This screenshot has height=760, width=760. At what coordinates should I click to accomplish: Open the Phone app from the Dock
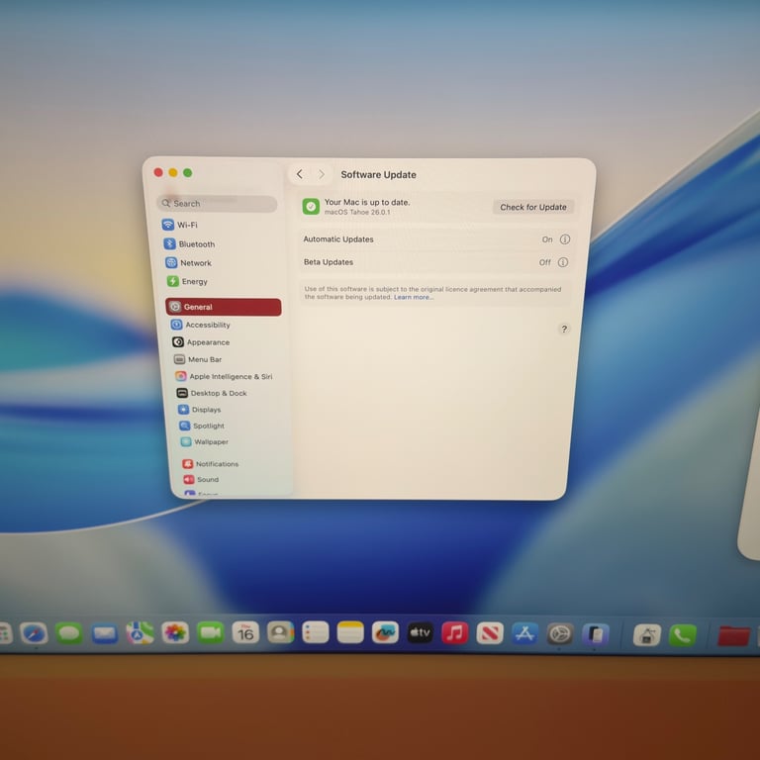(x=682, y=634)
